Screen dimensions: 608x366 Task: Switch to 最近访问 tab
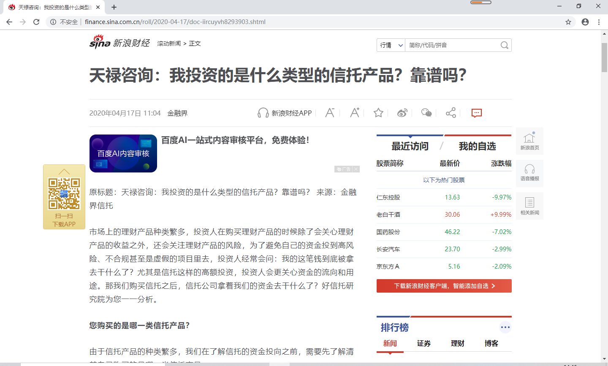pyautogui.click(x=410, y=146)
